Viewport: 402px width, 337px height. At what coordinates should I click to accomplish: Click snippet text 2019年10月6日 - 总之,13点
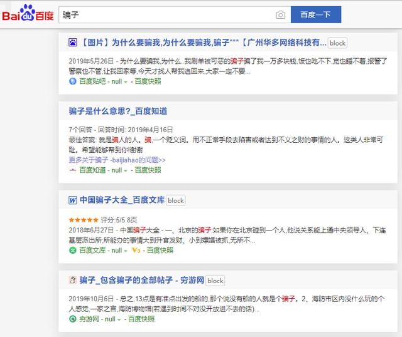point(227,304)
